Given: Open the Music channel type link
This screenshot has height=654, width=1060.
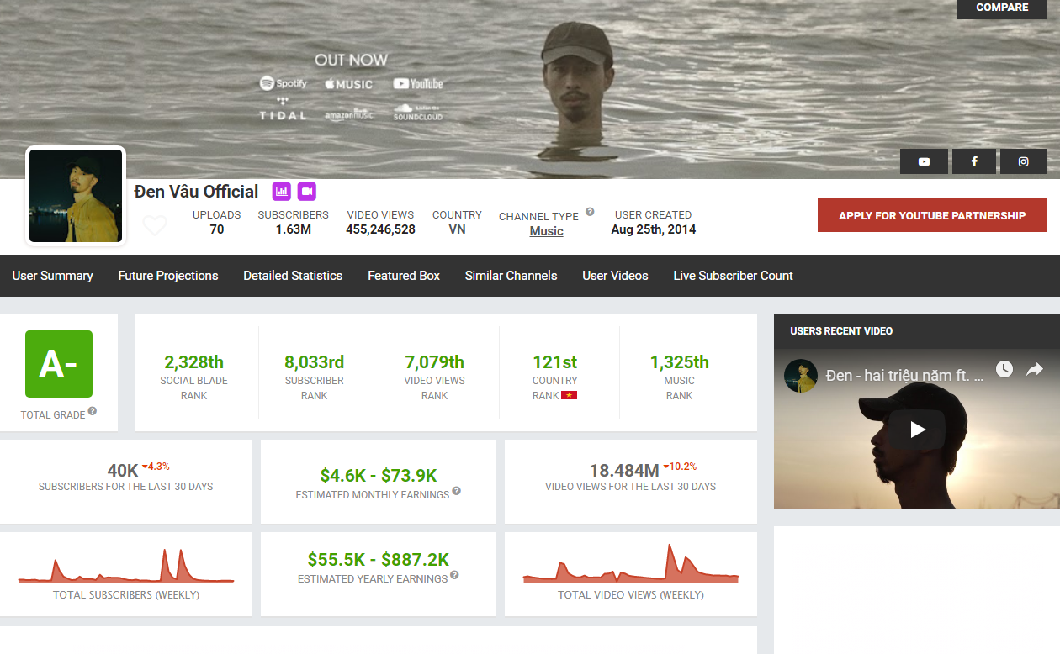Looking at the screenshot, I should coord(546,231).
